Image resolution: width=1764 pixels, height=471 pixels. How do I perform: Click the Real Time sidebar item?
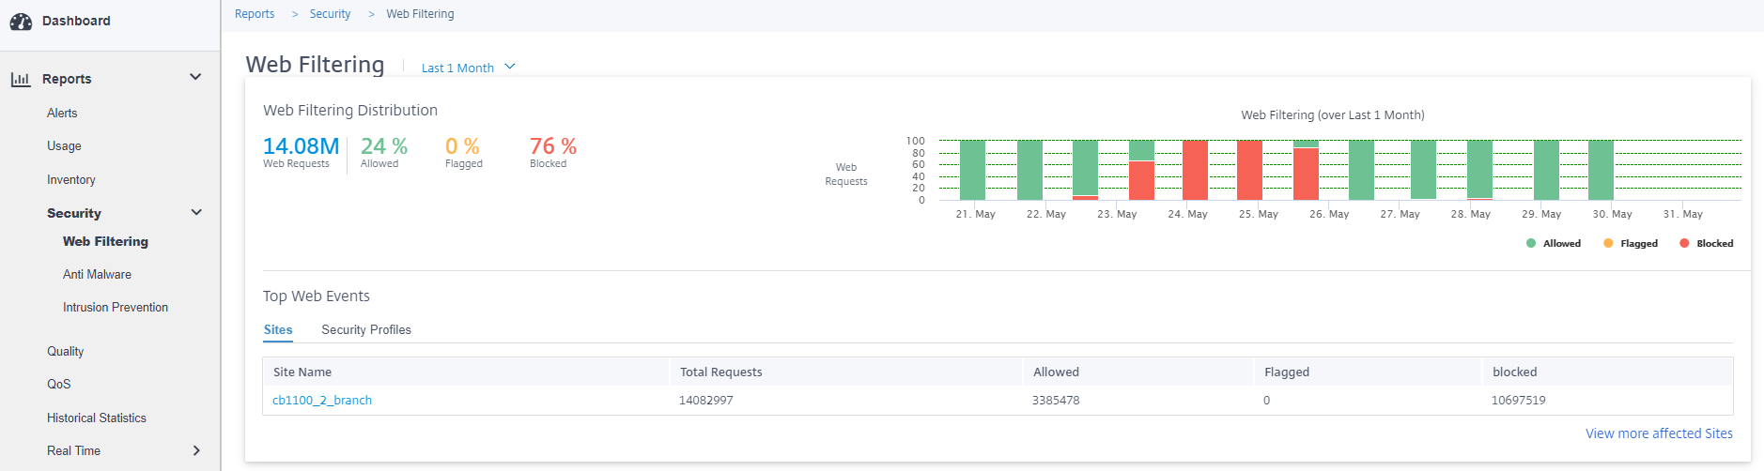pyautogui.click(x=73, y=450)
